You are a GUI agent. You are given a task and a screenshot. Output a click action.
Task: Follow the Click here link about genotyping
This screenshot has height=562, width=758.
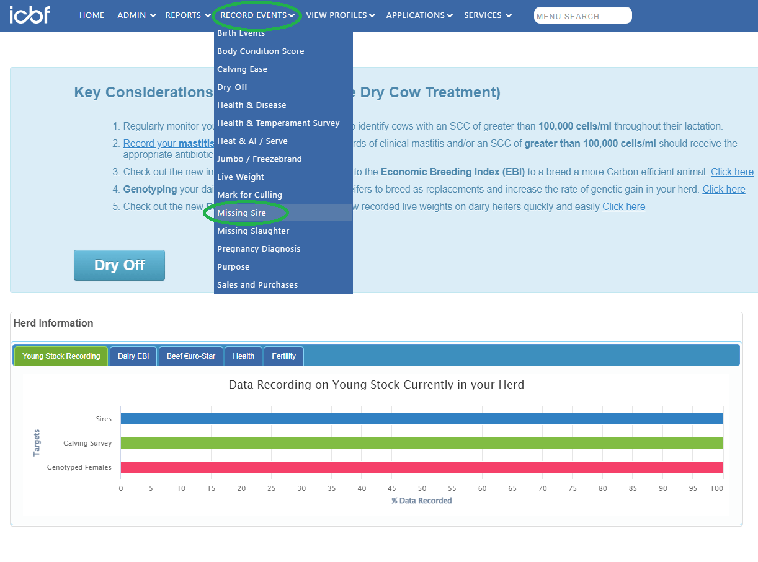pyautogui.click(x=723, y=190)
